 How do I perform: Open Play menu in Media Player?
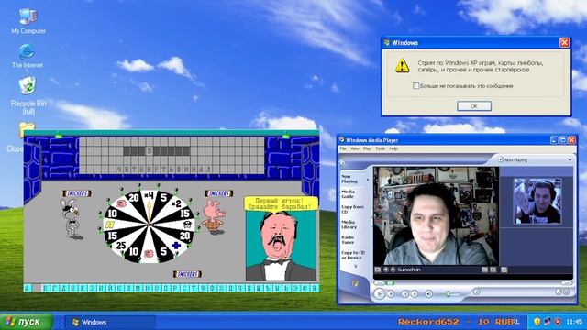367,148
